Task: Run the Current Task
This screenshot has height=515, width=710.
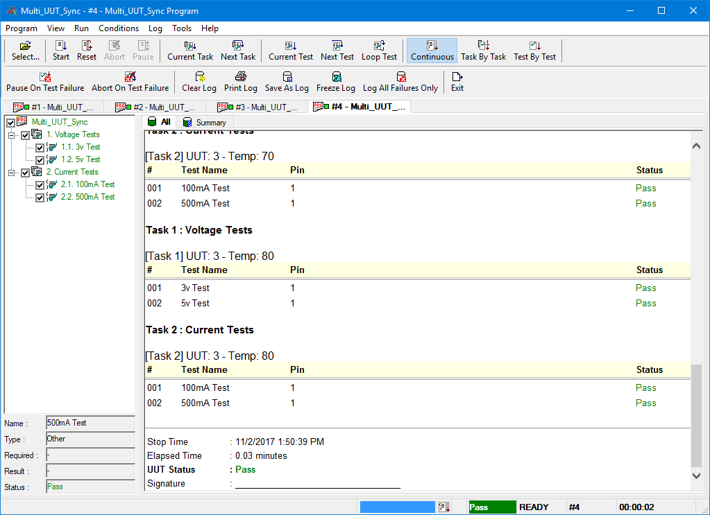Action: (x=189, y=50)
